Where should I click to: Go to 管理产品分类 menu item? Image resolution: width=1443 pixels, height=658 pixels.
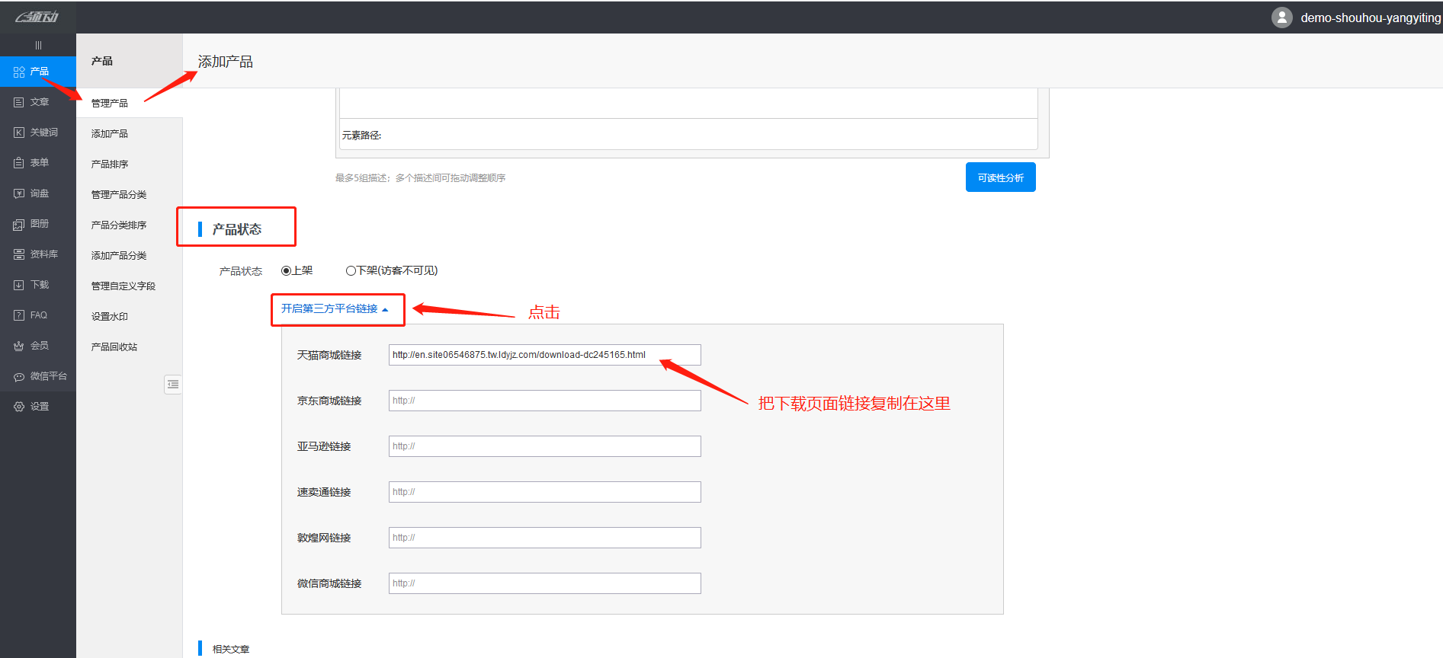coord(119,194)
